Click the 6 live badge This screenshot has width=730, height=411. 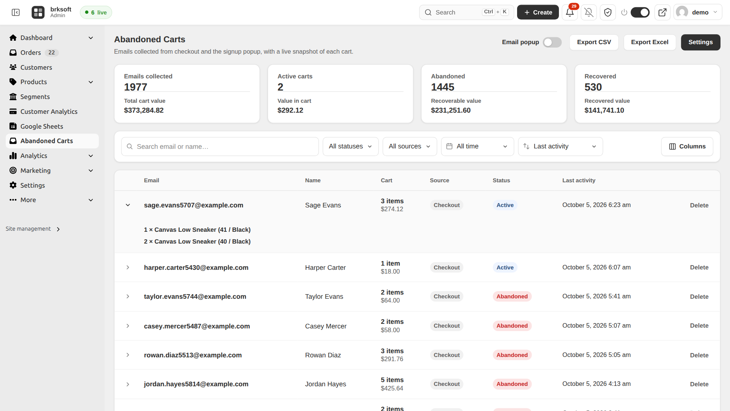pyautogui.click(x=96, y=12)
